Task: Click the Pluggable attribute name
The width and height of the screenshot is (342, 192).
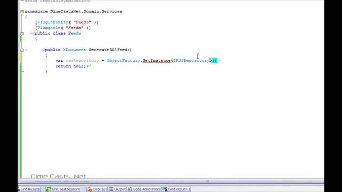Action: pyautogui.click(x=49, y=28)
